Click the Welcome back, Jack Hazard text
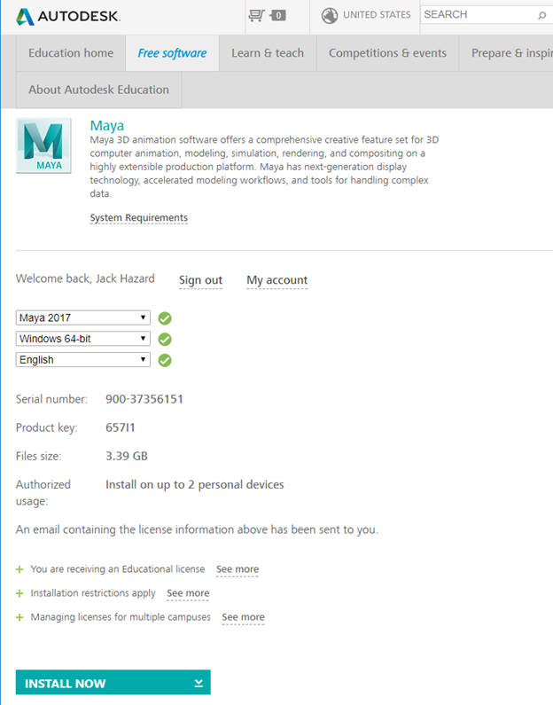This screenshot has height=705, width=553. point(85,278)
